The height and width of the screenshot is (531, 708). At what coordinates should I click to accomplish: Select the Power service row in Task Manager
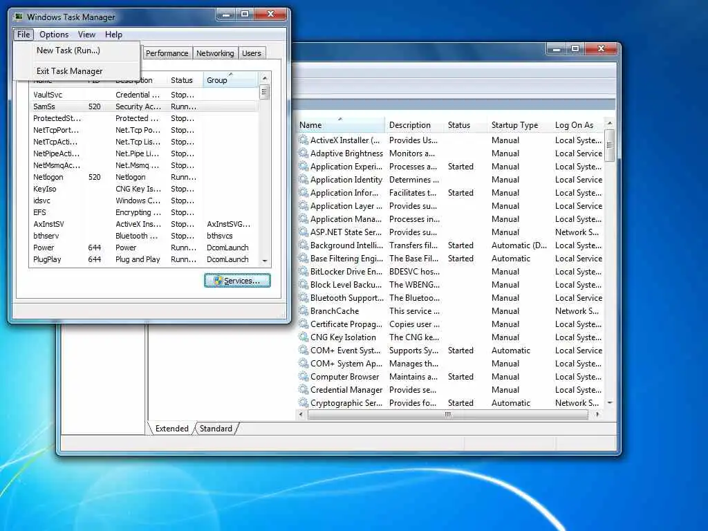point(145,248)
